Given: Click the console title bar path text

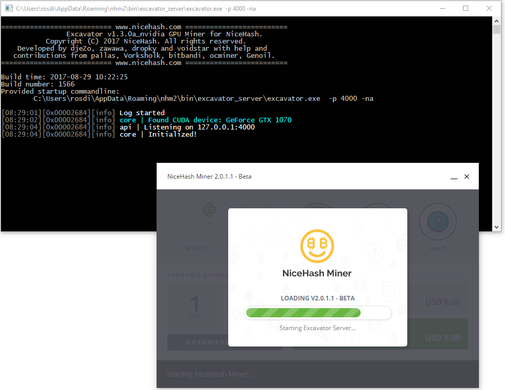Looking at the screenshot, I should click(x=136, y=9).
